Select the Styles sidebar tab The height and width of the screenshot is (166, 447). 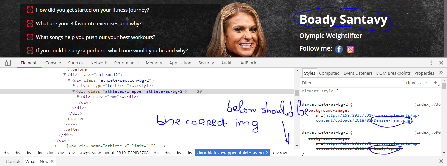(x=309, y=73)
